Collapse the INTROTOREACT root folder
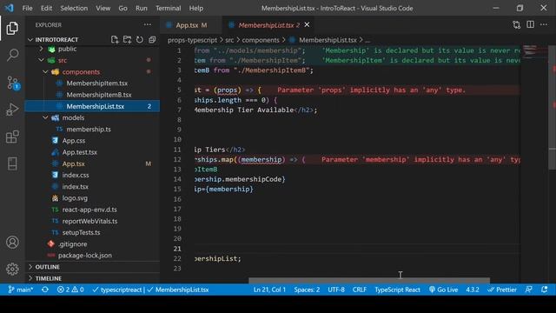Viewport: 556px width, 313px height. tap(30, 39)
